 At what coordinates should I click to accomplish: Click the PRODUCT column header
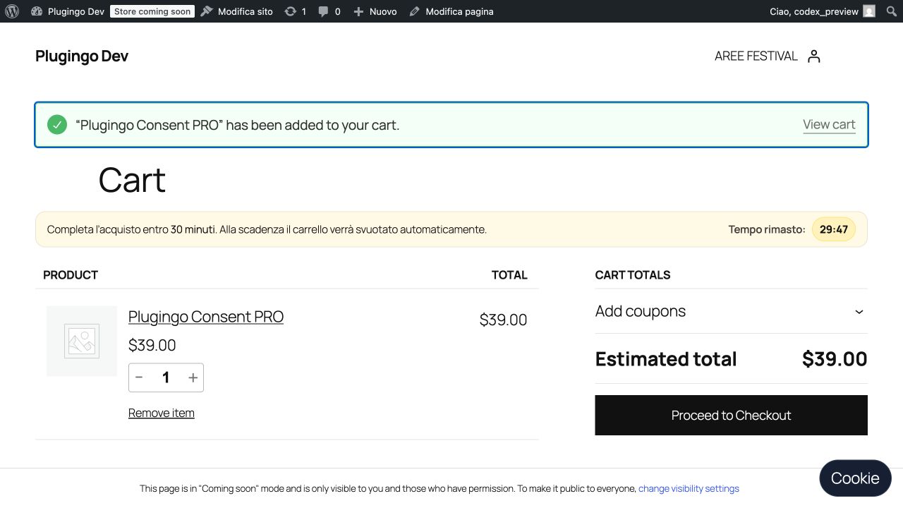coord(71,275)
